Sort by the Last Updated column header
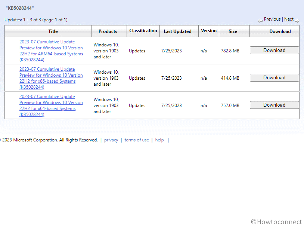The height and width of the screenshot is (229, 304). point(177,31)
